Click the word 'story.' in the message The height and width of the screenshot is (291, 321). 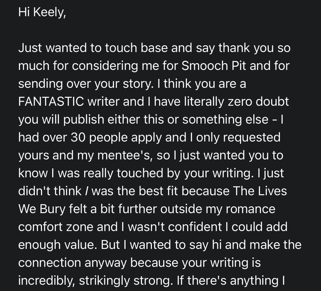point(138,84)
